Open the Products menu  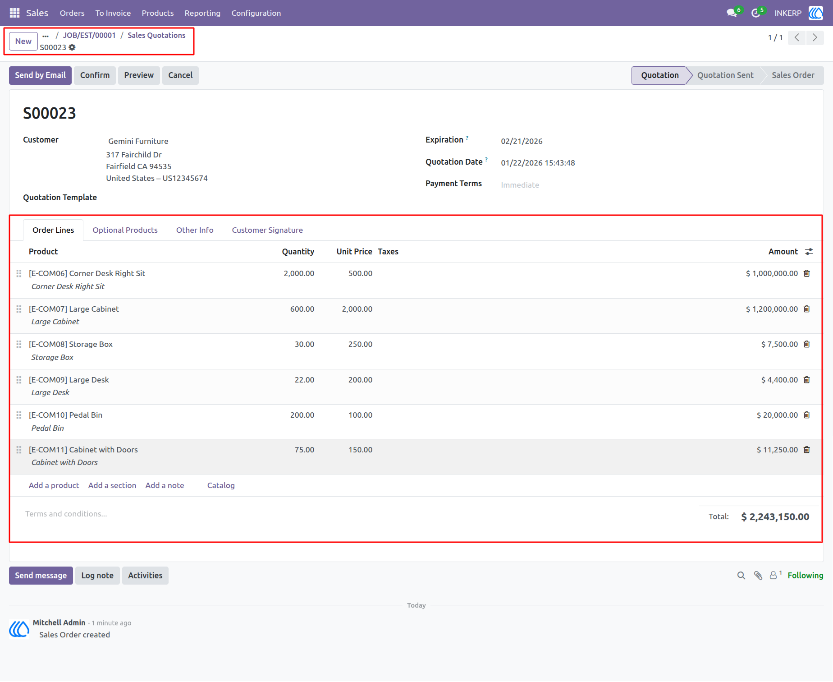[158, 13]
